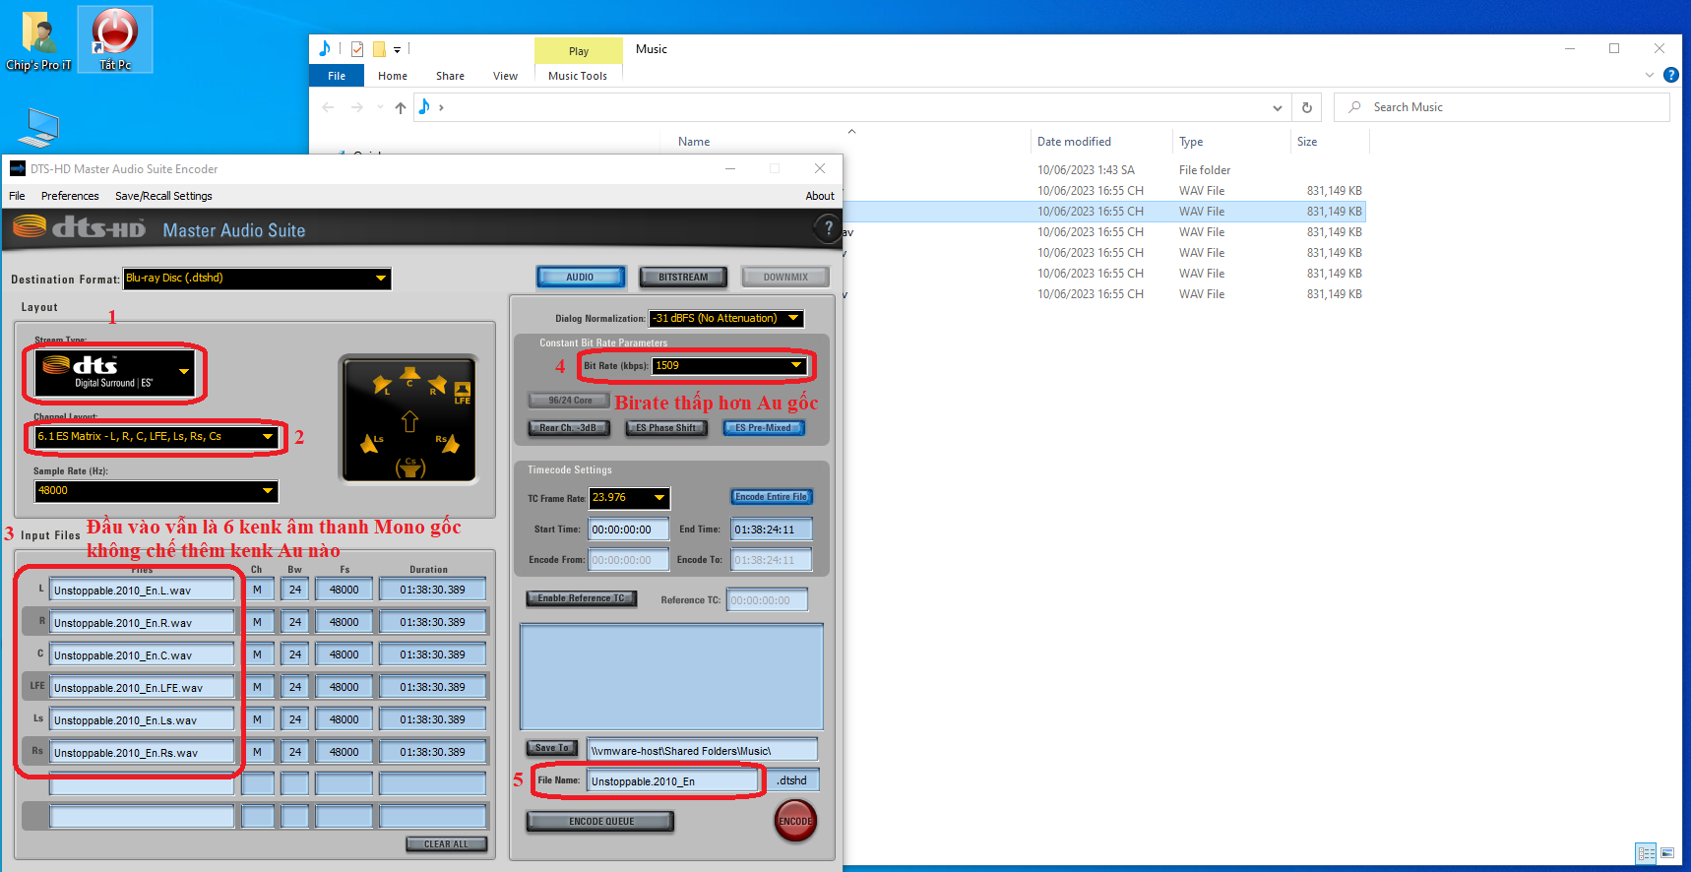The height and width of the screenshot is (872, 1691).
Task: Open the Channel Layout 6.1 ES Matrix dropdown
Action: [x=157, y=437]
